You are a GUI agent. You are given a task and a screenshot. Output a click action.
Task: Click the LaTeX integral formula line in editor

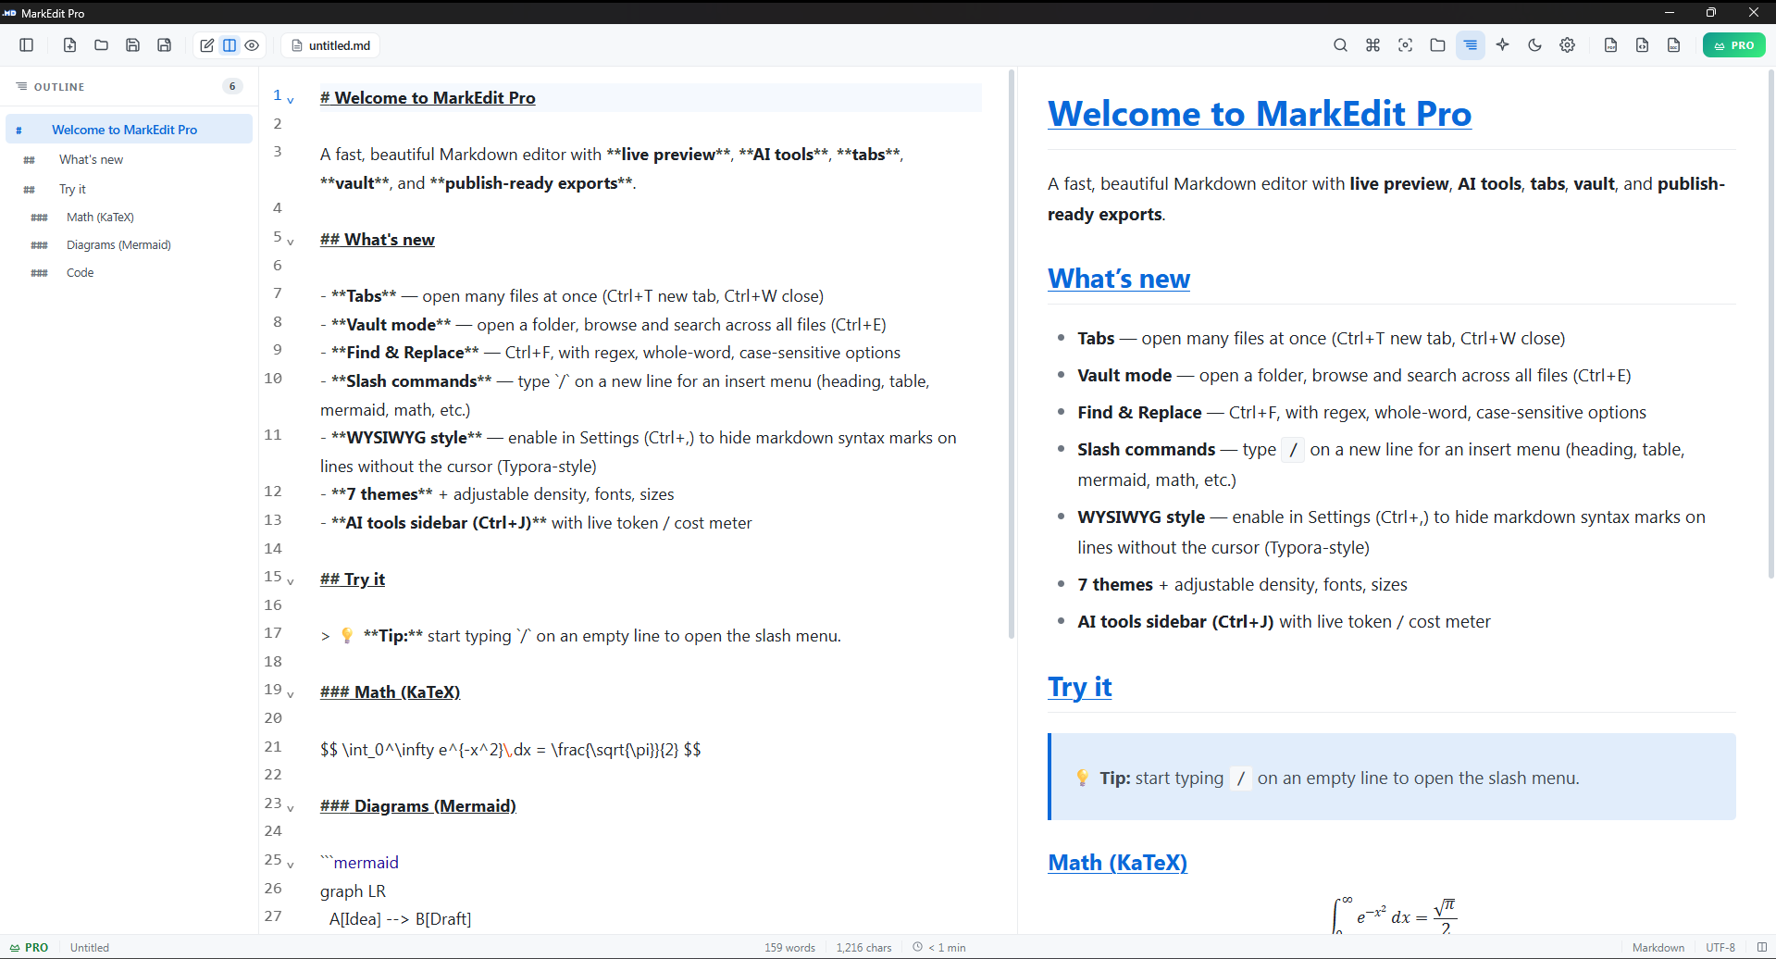point(511,750)
